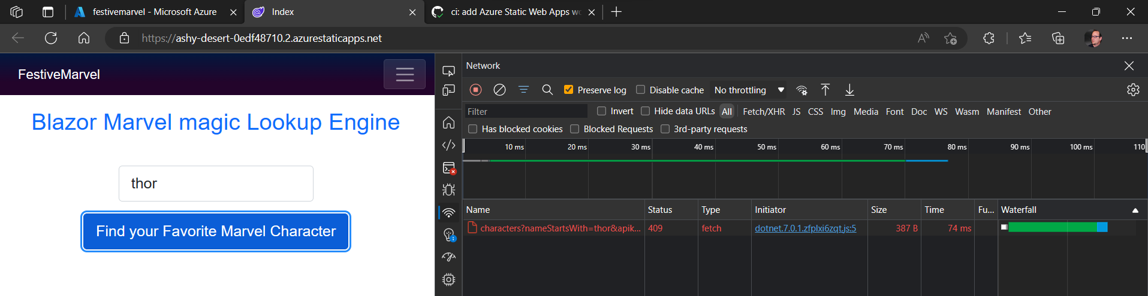Click the character name input containing thor
Screen dimensions: 1148x296
coord(216,184)
